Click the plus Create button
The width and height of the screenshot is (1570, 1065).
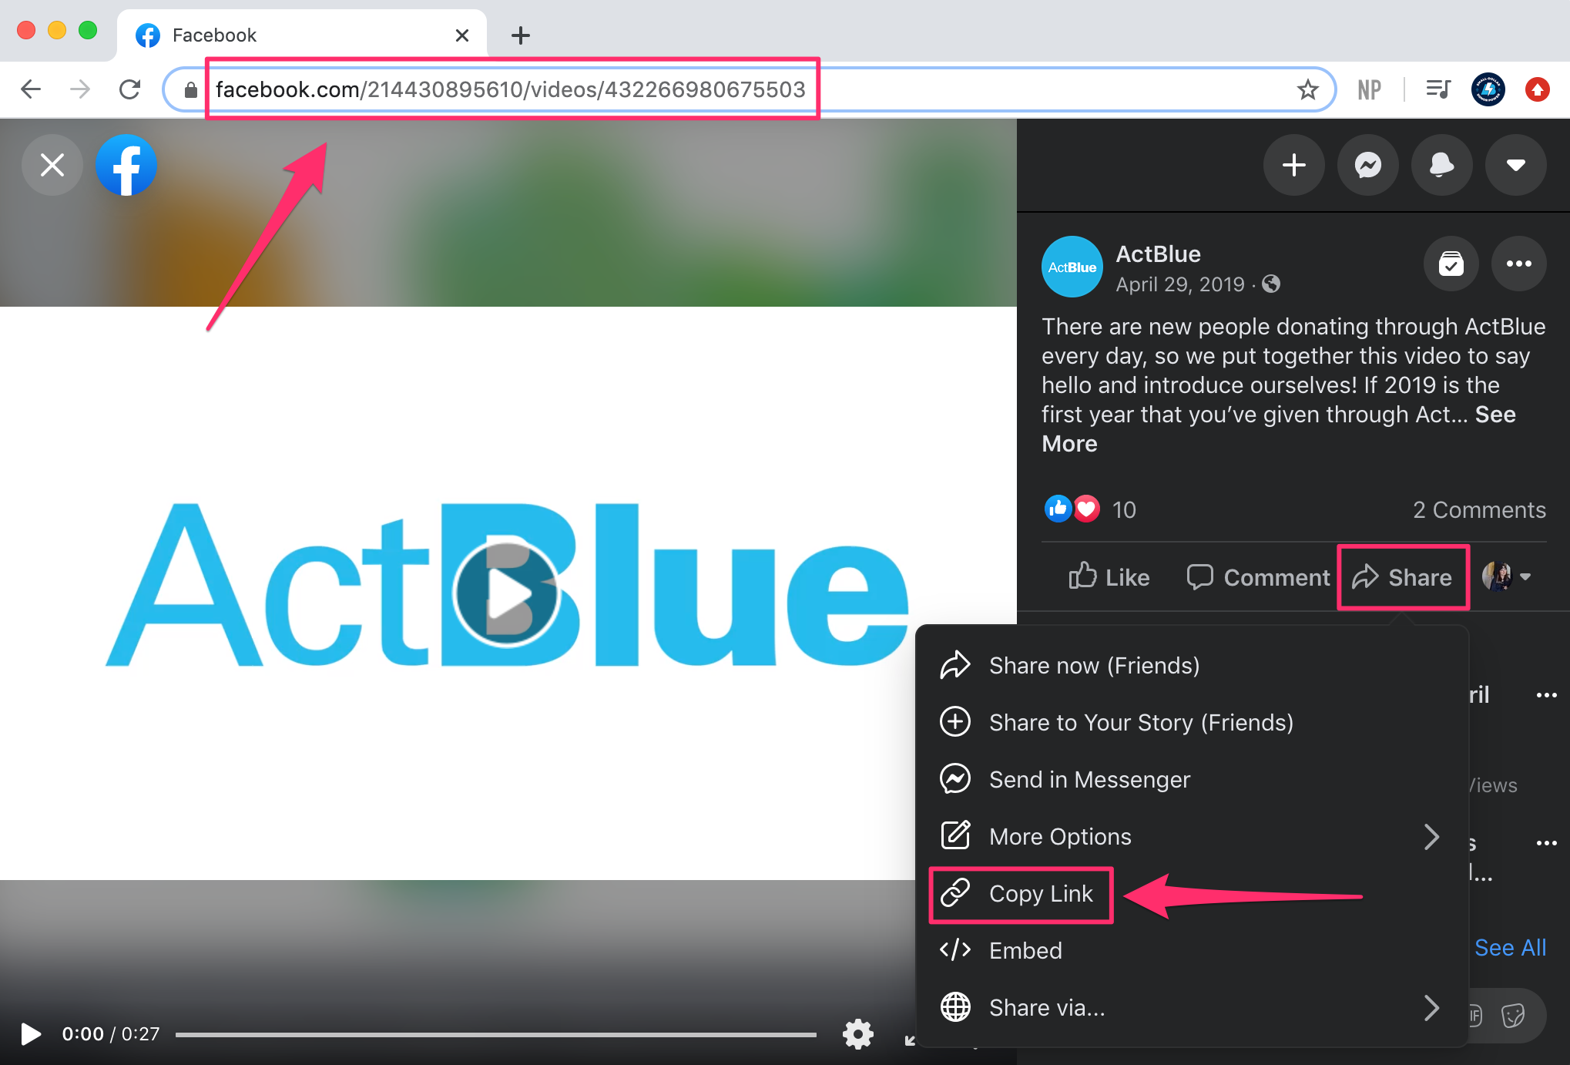[1293, 165]
